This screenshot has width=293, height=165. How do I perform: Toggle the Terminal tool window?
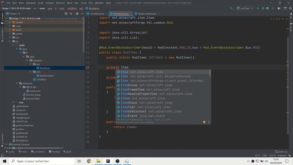[54, 152]
